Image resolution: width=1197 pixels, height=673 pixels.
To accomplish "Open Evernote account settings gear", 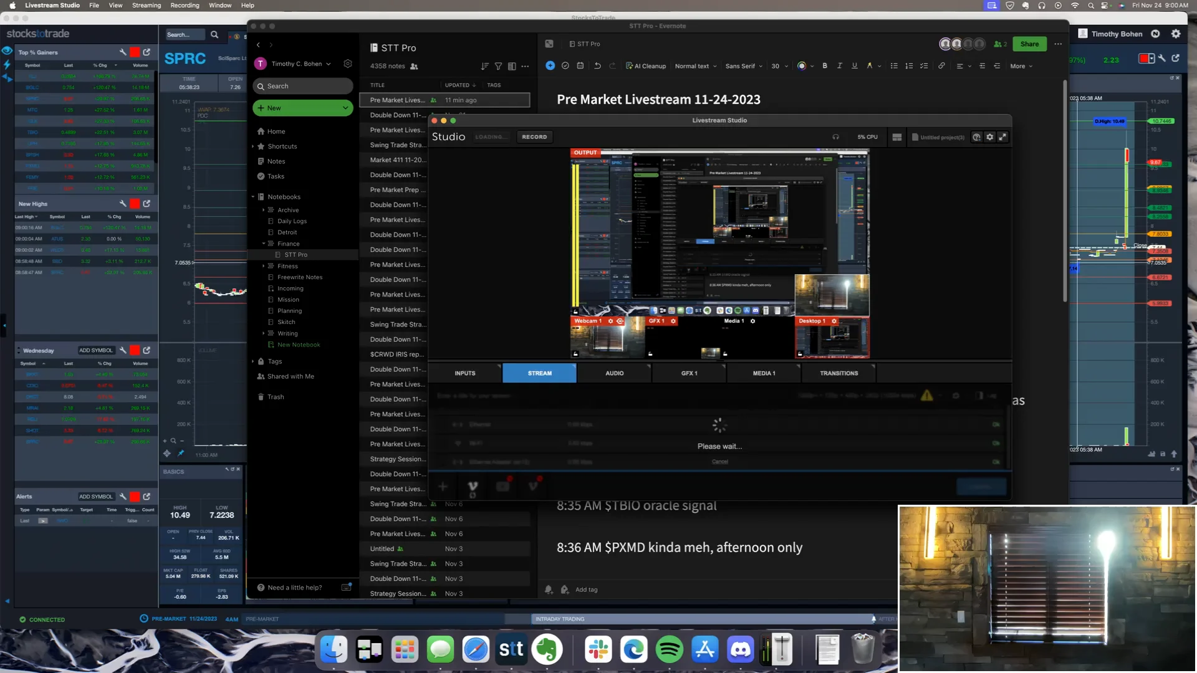I will tap(348, 64).
